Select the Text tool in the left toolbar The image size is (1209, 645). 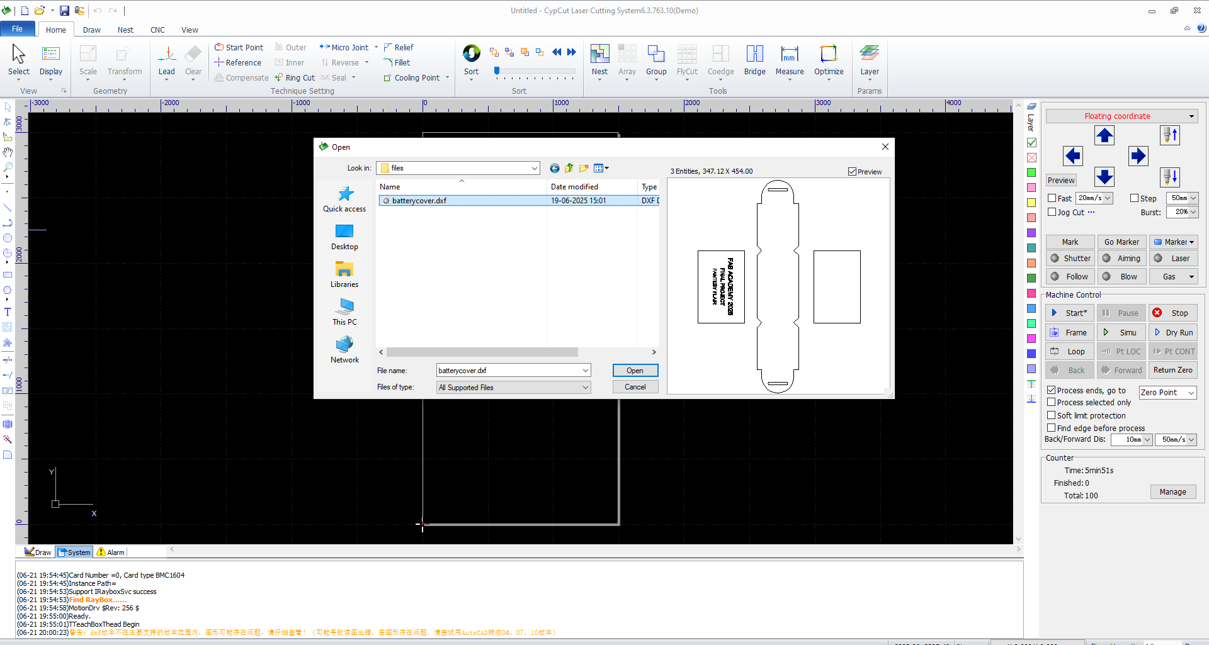pos(8,311)
